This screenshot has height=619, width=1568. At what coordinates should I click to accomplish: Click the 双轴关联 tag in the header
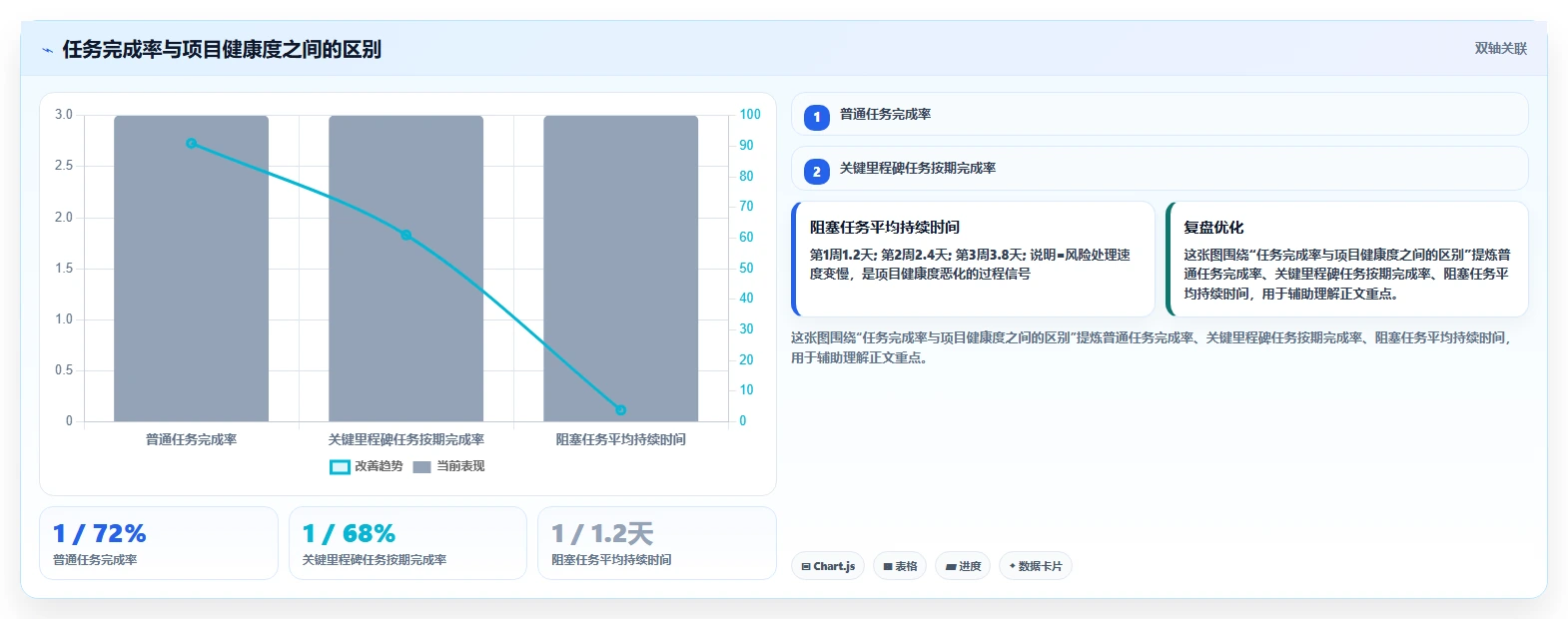point(1501,48)
